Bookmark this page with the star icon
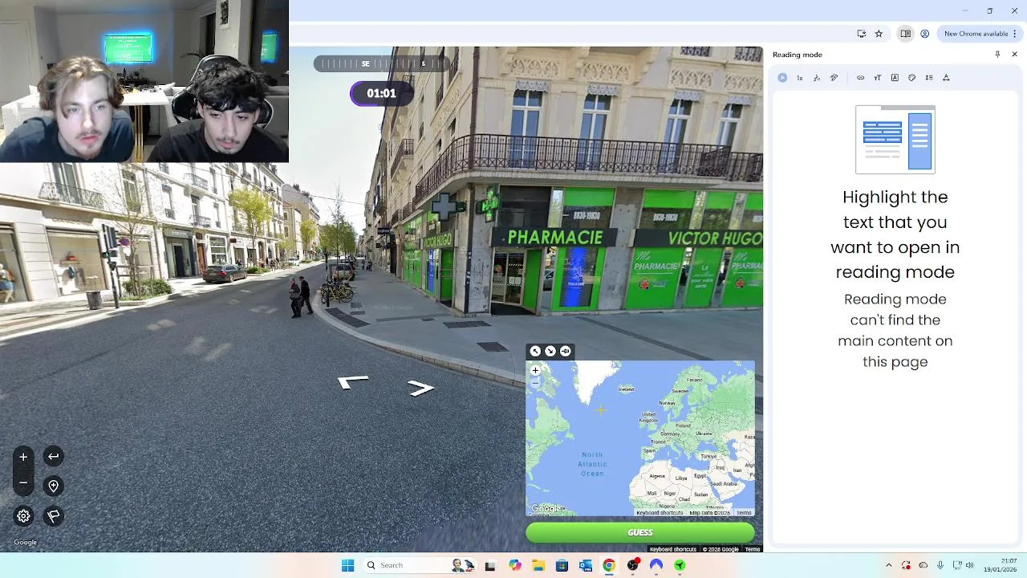 pos(879,34)
